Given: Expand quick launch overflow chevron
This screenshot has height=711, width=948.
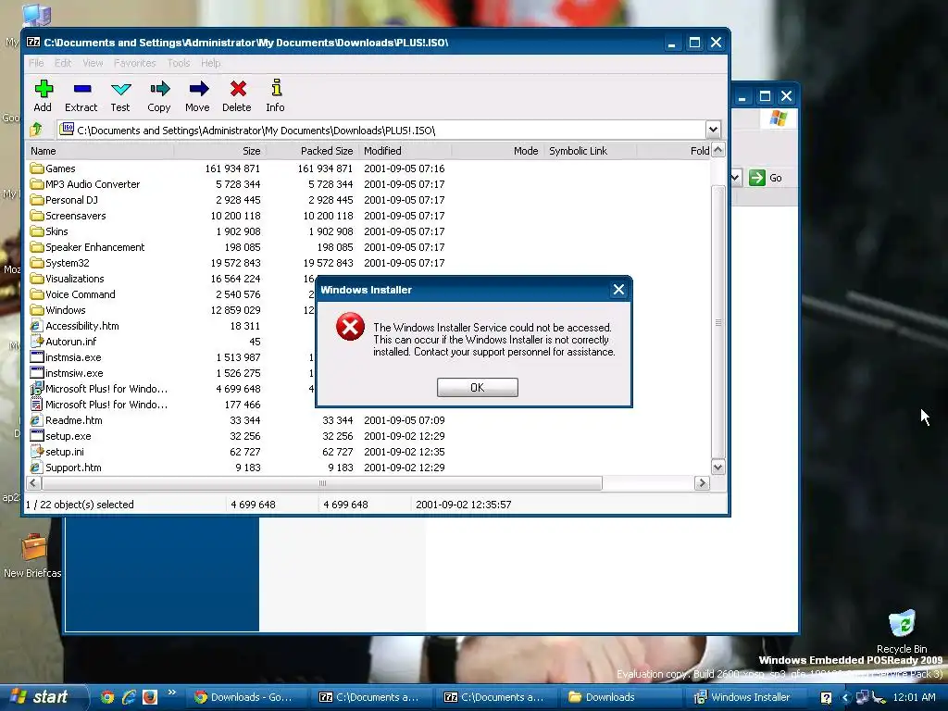Looking at the screenshot, I should click(171, 692).
